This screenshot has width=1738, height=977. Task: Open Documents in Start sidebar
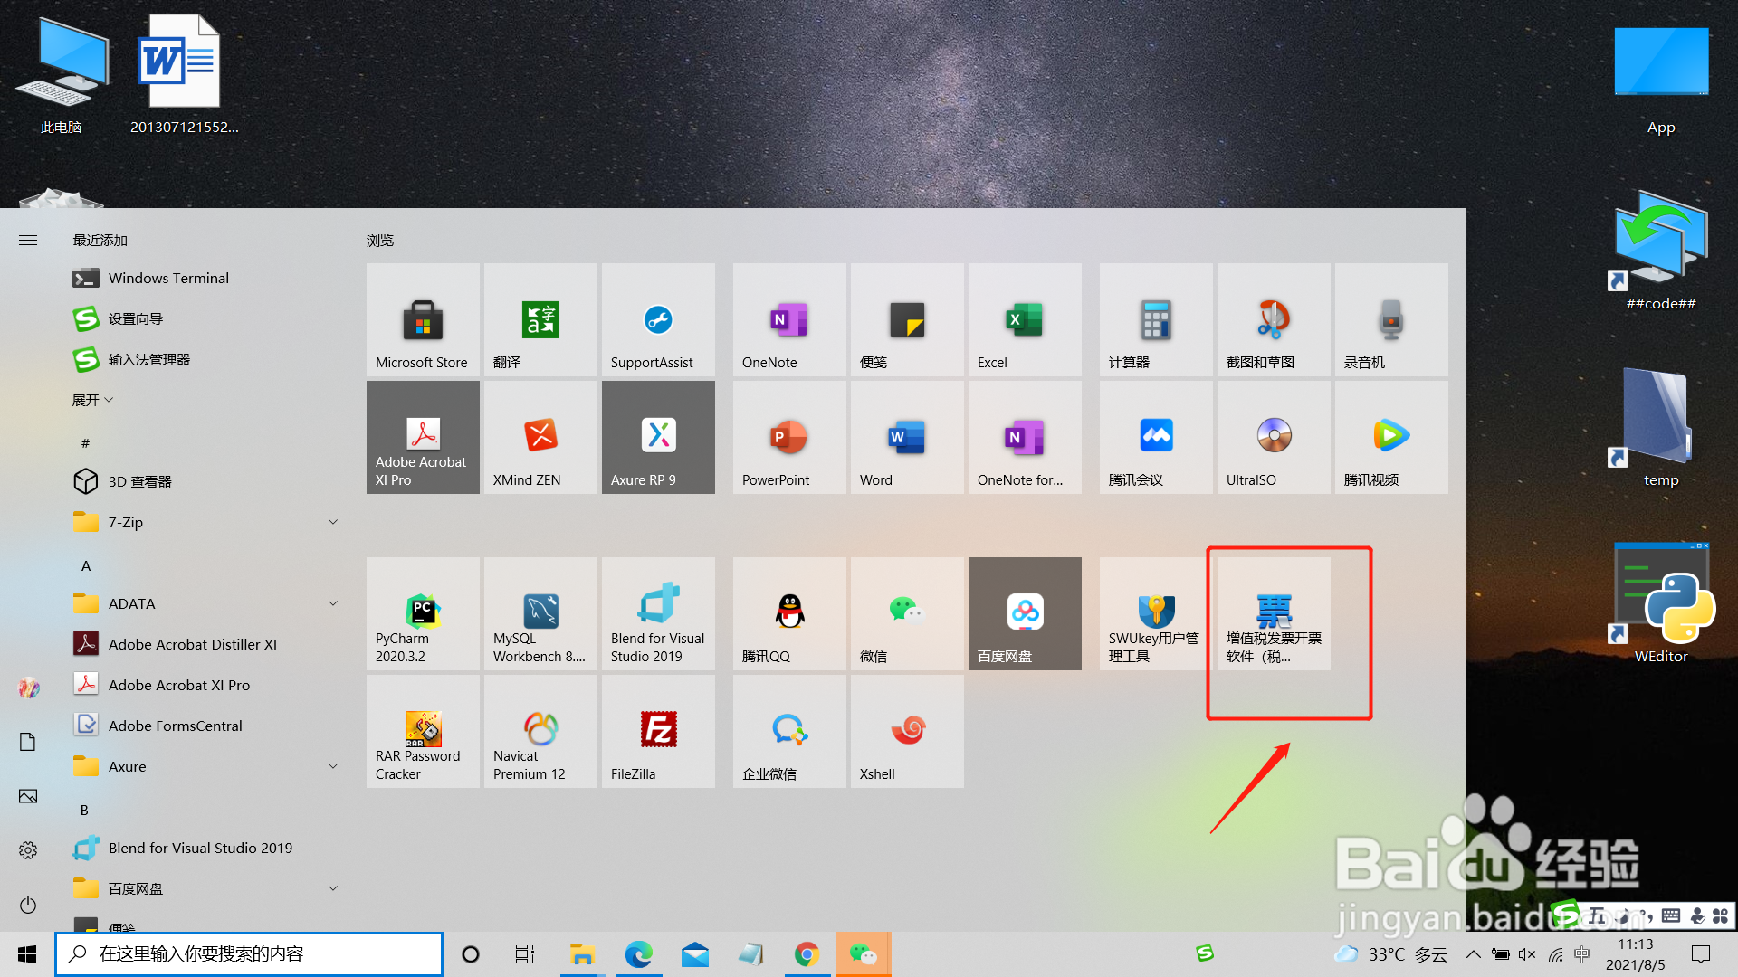pos(28,742)
